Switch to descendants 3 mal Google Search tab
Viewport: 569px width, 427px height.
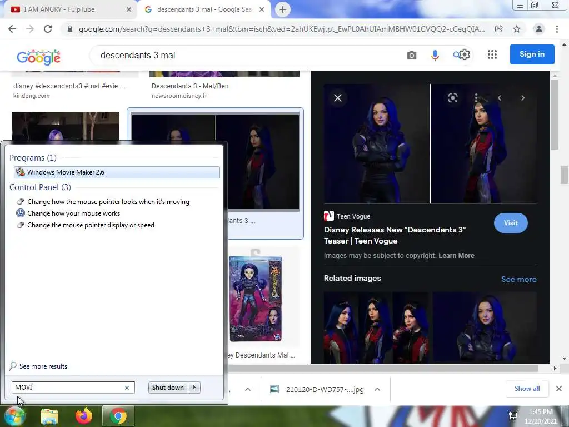204,9
